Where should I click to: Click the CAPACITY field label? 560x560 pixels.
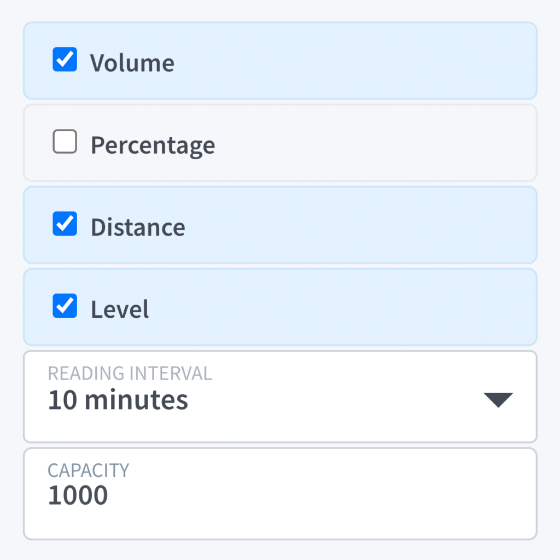(x=88, y=470)
